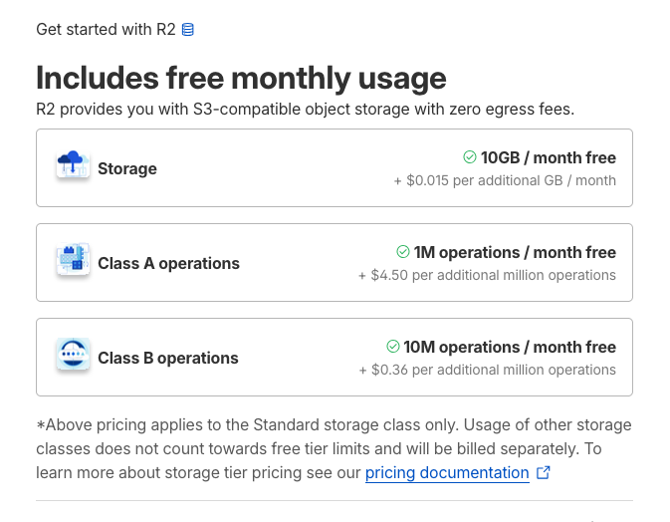
Task: Click the green checkmark beside 1M operations
Action: pyautogui.click(x=403, y=252)
